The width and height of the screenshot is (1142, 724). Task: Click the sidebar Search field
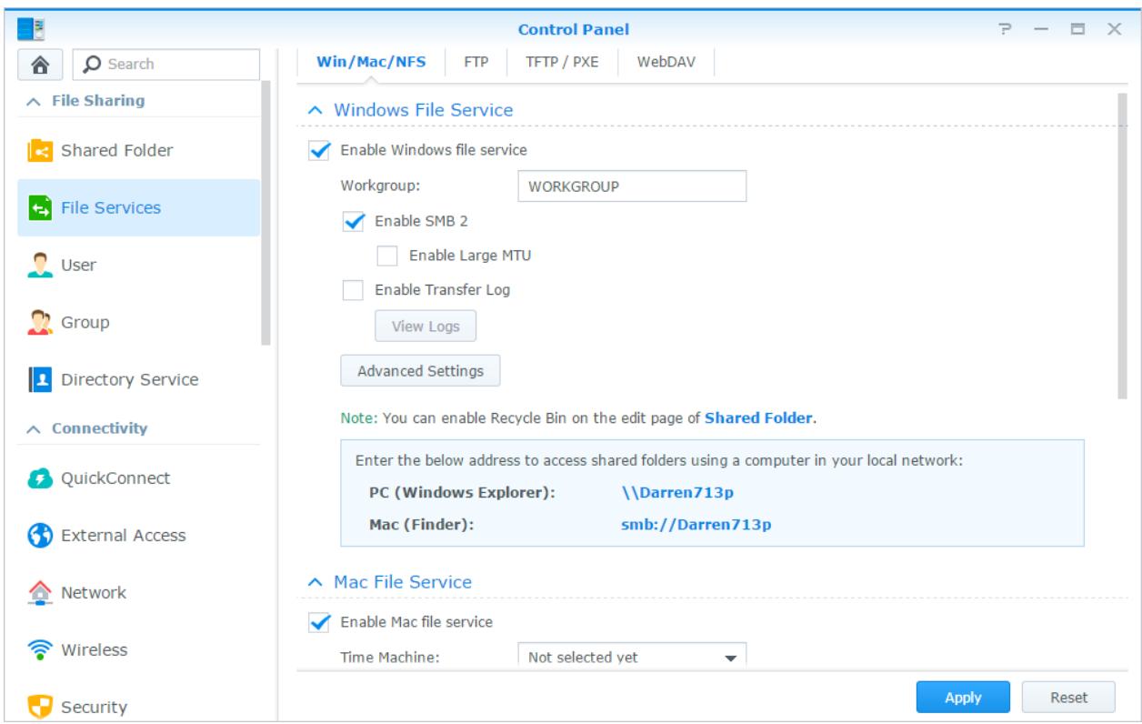[x=166, y=65]
